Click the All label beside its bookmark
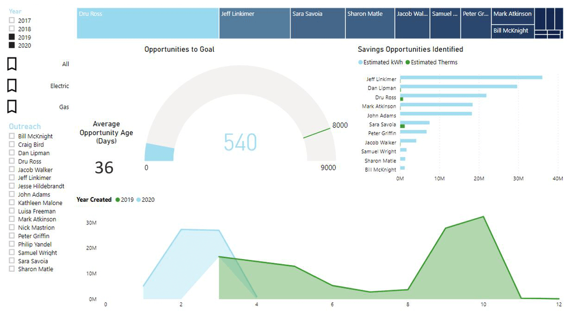 coord(66,64)
